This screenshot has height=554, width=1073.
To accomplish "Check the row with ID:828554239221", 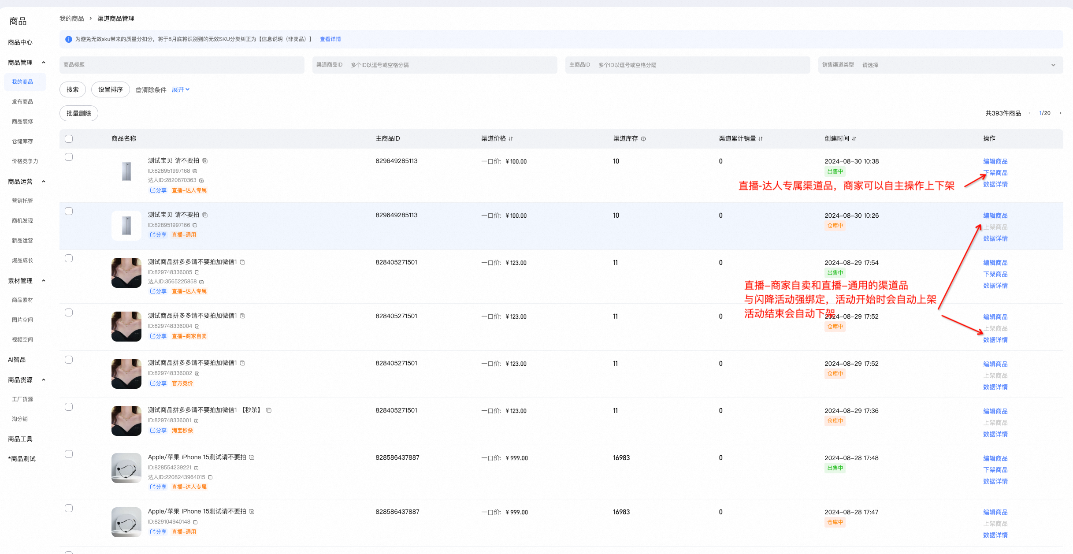I will point(69,454).
